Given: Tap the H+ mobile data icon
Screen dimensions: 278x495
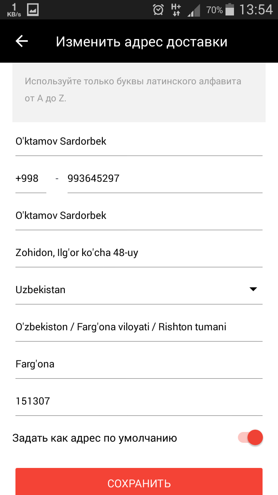Looking at the screenshot, I should pyautogui.click(x=176, y=10).
